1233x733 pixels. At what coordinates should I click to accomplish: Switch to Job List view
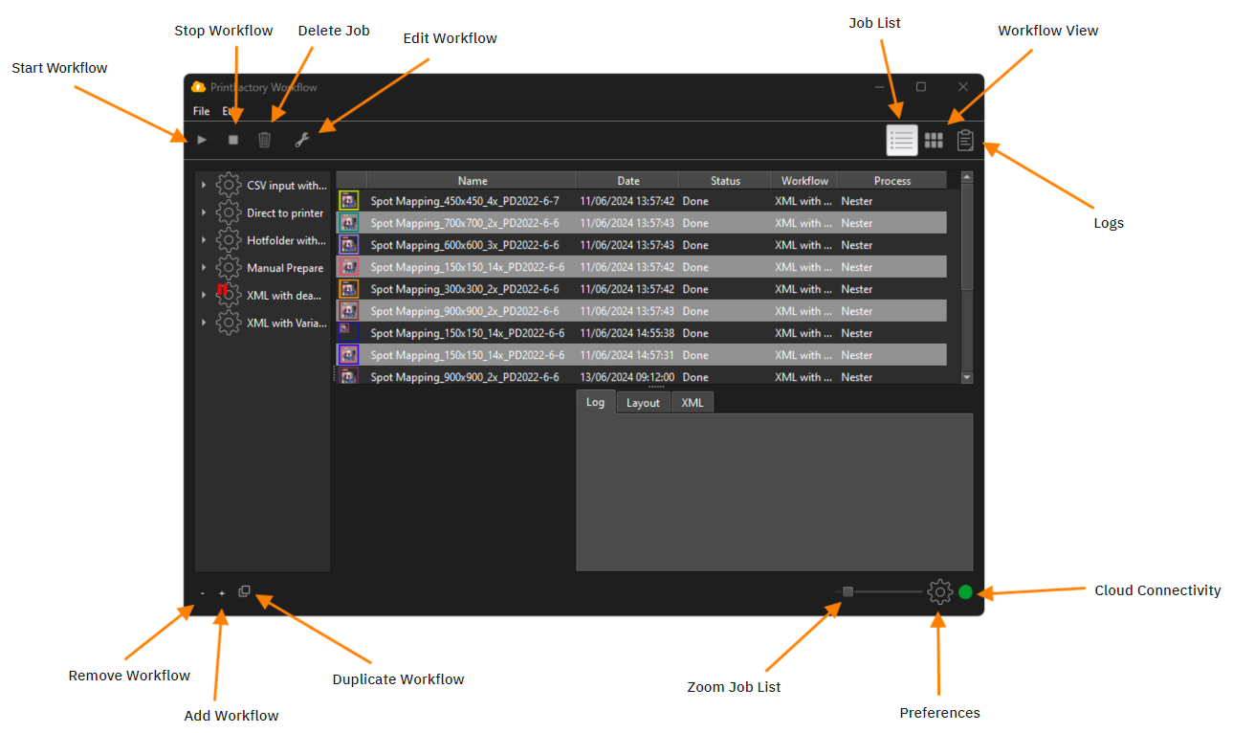click(x=902, y=141)
